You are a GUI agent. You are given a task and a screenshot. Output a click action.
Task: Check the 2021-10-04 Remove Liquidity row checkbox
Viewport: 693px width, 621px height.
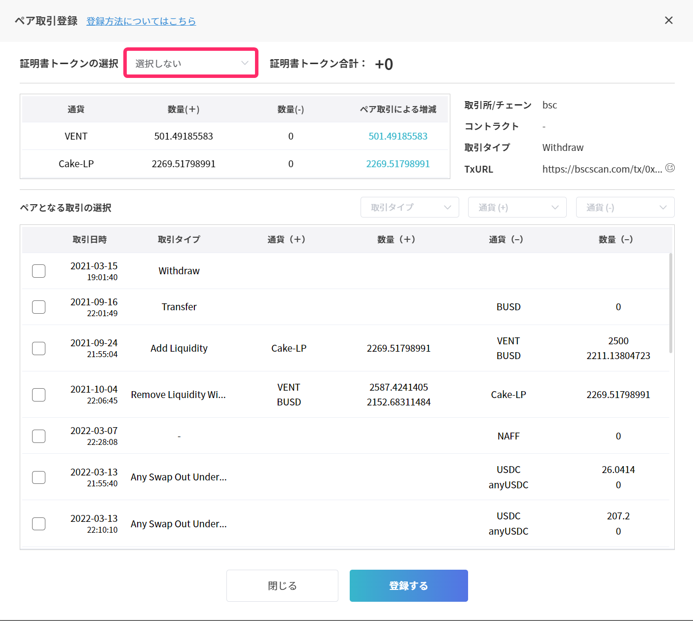[x=38, y=395]
